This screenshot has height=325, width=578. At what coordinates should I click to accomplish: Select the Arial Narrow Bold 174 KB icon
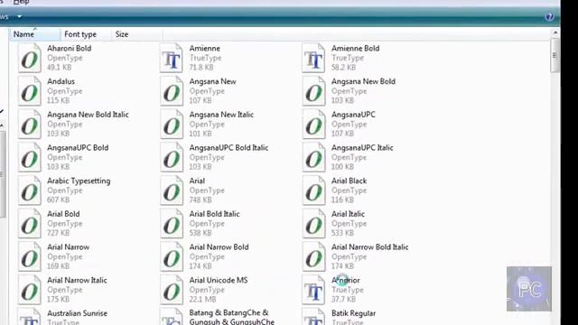click(x=172, y=256)
